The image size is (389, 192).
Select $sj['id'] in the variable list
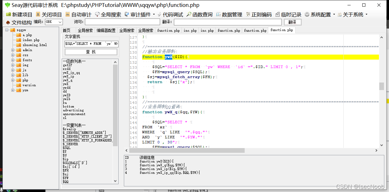click(x=71, y=167)
